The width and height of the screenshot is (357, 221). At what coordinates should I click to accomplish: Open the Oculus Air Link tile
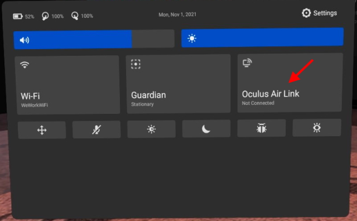click(x=290, y=83)
